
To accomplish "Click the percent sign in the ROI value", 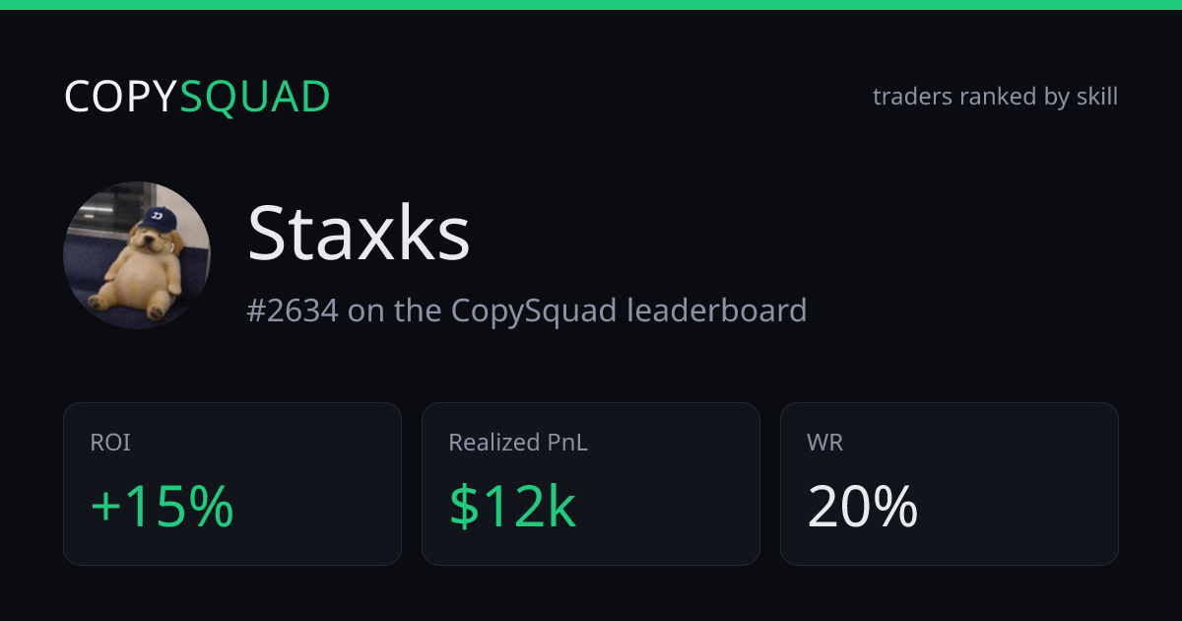I will click(x=212, y=507).
